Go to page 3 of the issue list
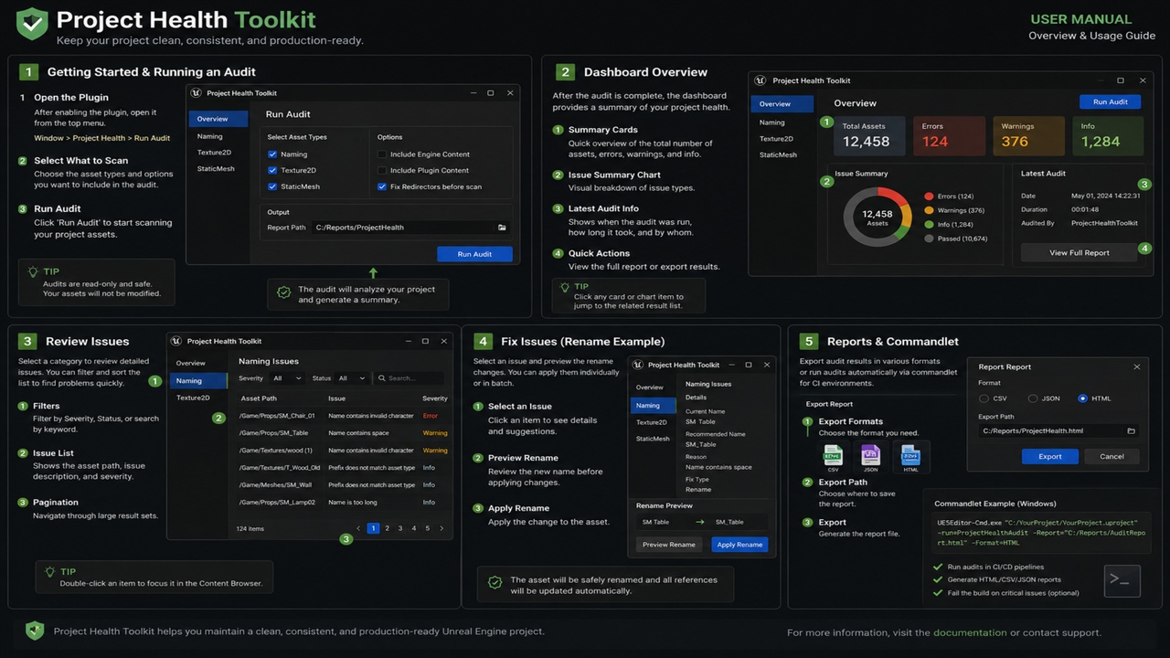 (x=400, y=528)
